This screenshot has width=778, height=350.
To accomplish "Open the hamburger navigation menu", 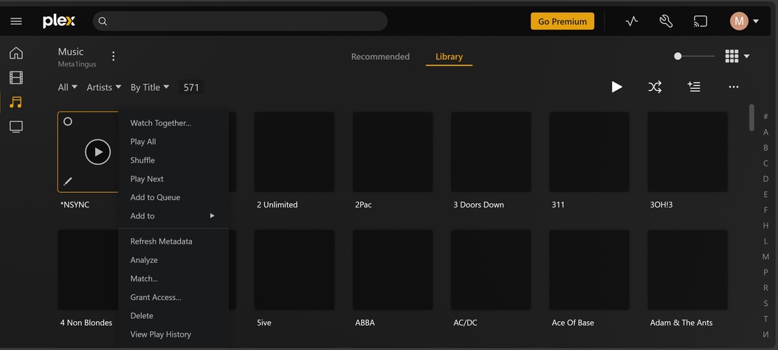I will (16, 21).
